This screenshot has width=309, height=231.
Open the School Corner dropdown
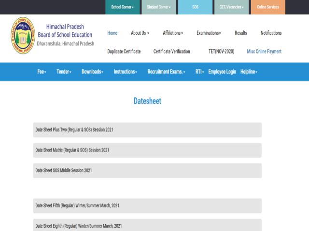pyautogui.click(x=122, y=7)
